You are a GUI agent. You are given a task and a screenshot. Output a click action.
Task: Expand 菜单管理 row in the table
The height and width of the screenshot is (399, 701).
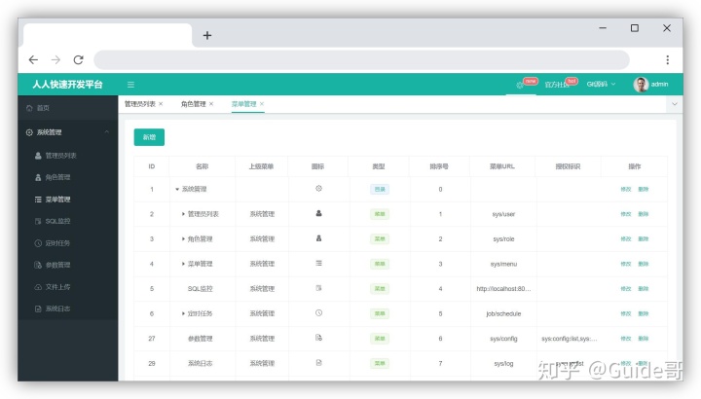[183, 264]
